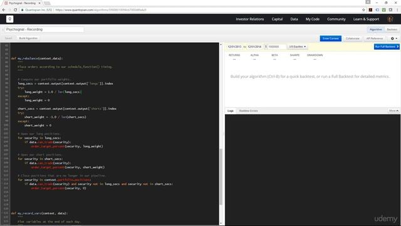Screen dimensions: 401x226
Task: Click the def my_rebalance code line
Action: [x=37, y=58]
